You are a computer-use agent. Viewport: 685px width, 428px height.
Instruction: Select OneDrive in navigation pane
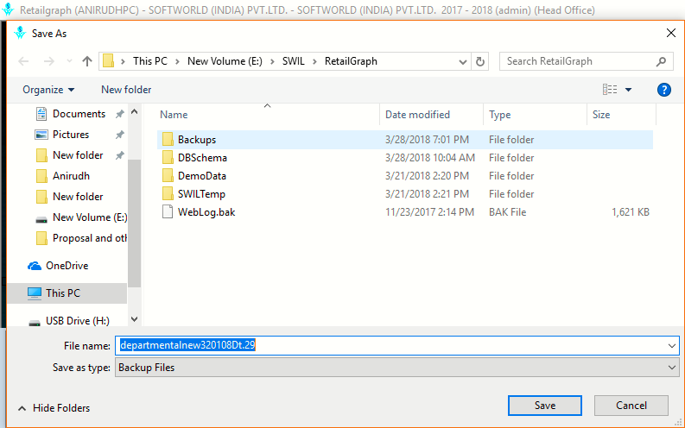coord(67,266)
